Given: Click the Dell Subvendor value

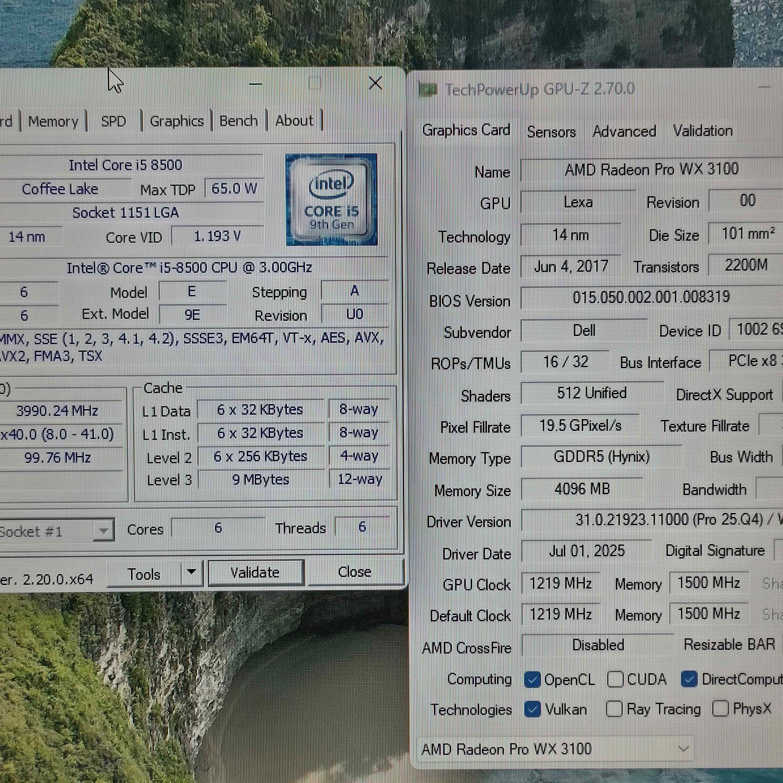Looking at the screenshot, I should click(x=583, y=331).
